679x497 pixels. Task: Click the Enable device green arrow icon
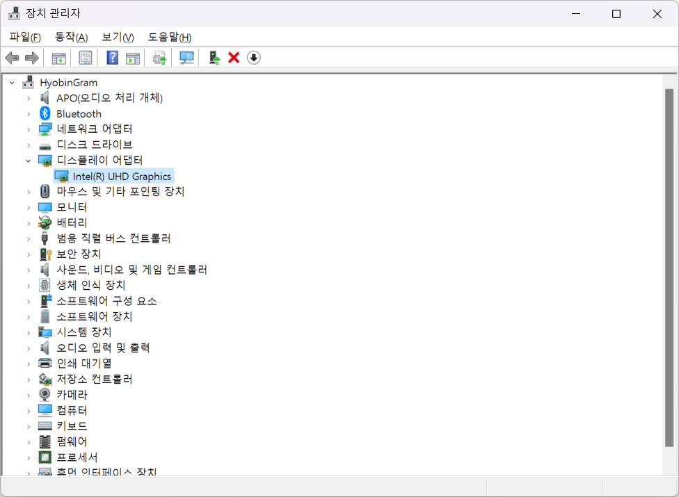(x=214, y=58)
